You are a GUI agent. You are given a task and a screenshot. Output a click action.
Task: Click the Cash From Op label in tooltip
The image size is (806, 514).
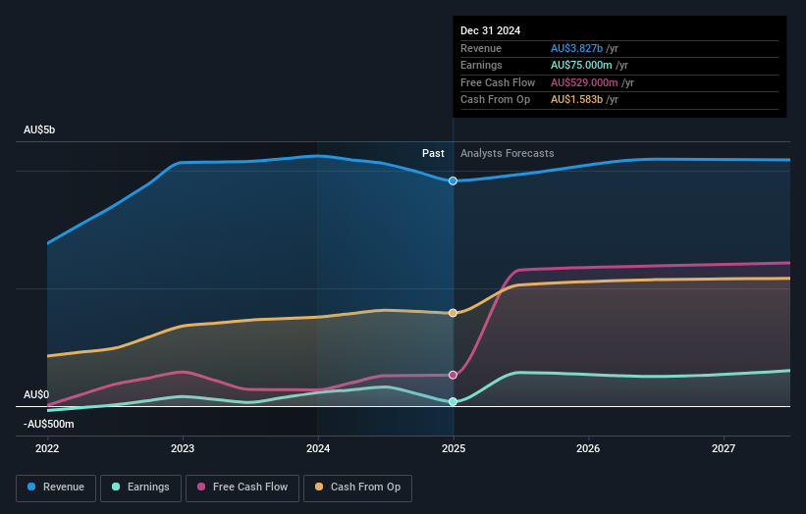coord(495,100)
